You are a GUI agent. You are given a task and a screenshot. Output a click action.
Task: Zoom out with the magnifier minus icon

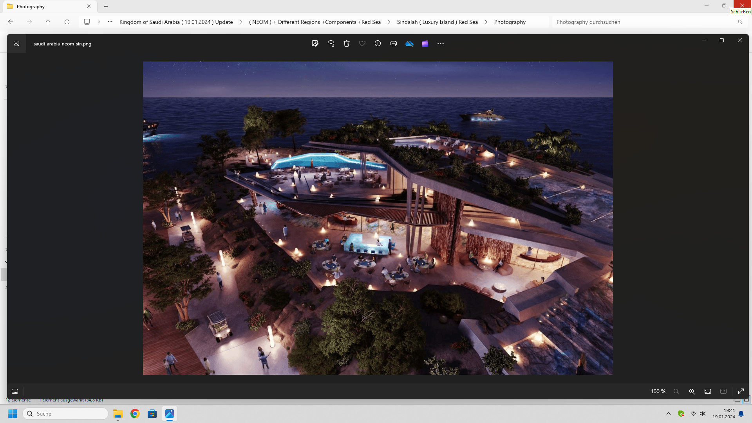point(676,391)
